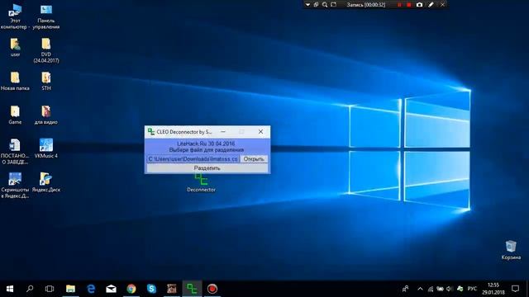Expand the recorder toolbar dropdown arrow
Image resolution: width=529 pixels, height=297 pixels.
(307, 5)
